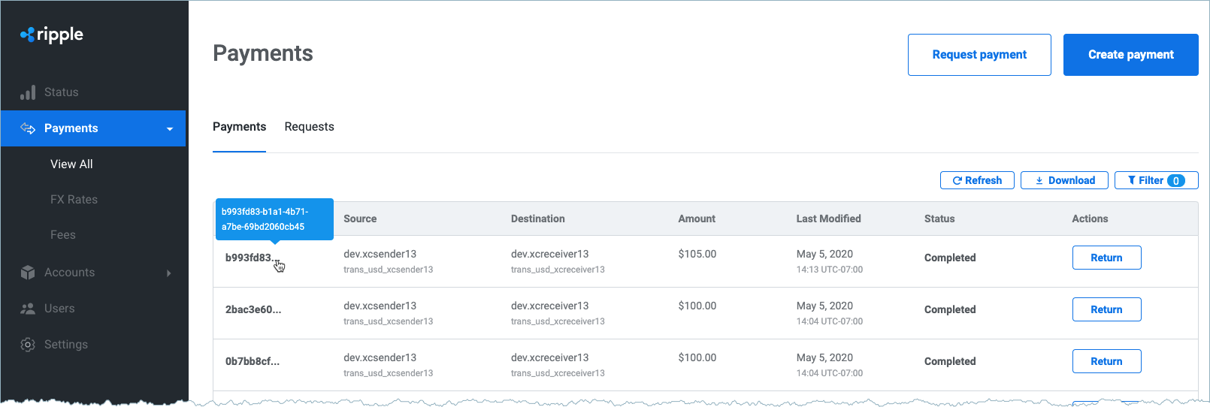The image size is (1210, 407).
Task: Click the Status bar chart icon
Action: click(x=28, y=92)
